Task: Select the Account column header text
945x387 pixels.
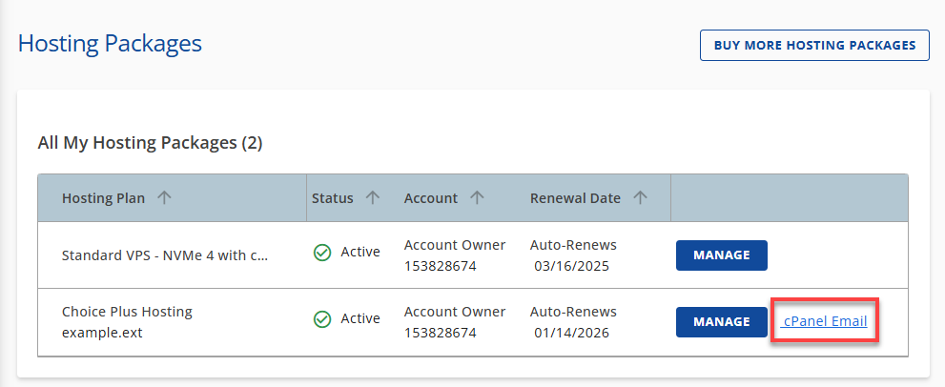Action: 431,198
